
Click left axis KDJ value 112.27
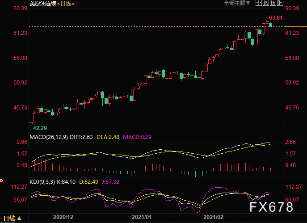tap(19, 187)
